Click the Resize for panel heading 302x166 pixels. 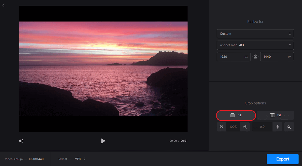[255, 22]
